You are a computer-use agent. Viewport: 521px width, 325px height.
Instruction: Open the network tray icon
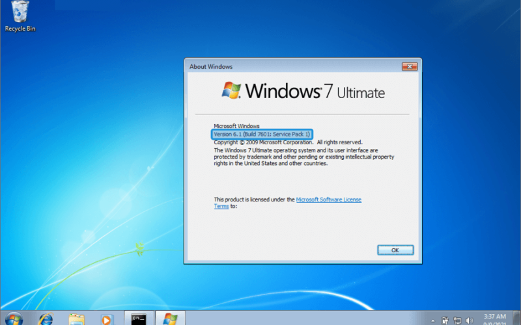[x=457, y=320]
